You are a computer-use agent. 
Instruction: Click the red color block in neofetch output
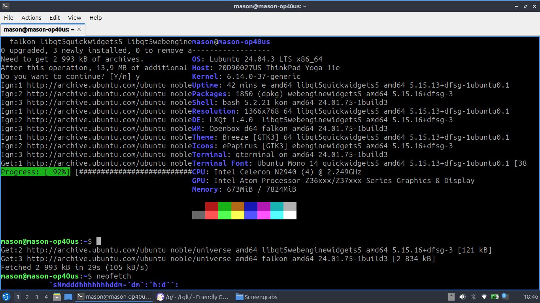tap(211, 206)
